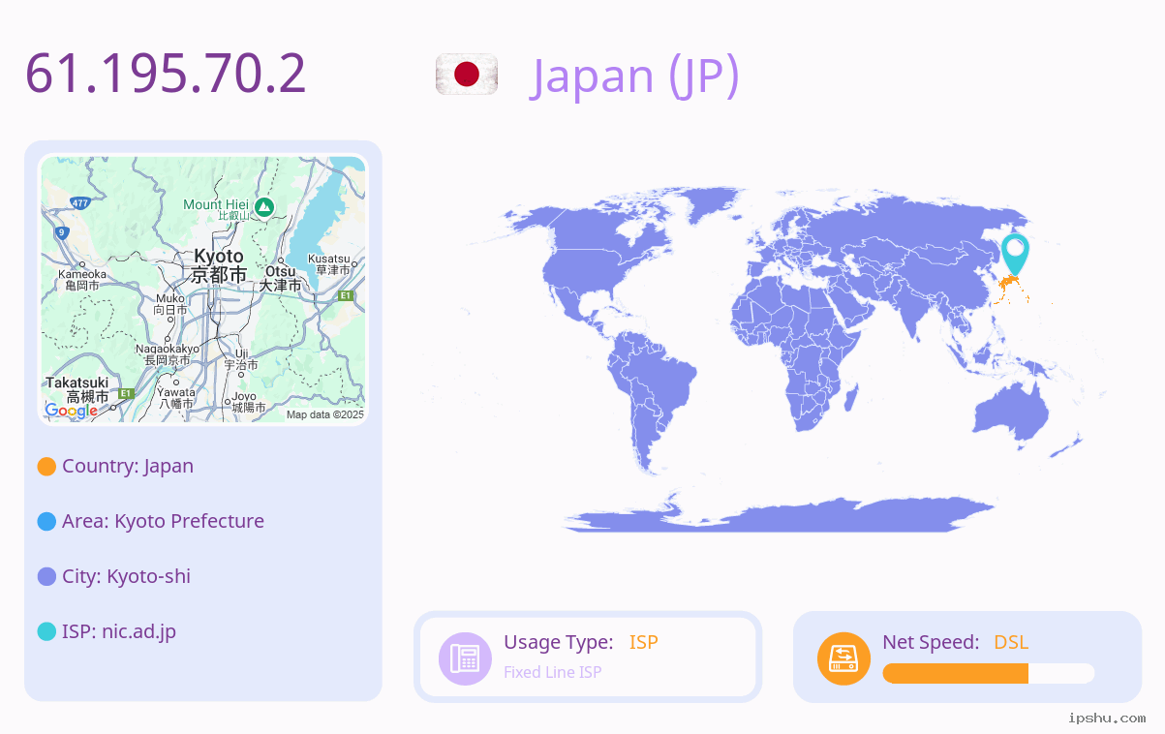This screenshot has width=1165, height=734.
Task: Click the route 477 shield on map
Action: [x=80, y=203]
